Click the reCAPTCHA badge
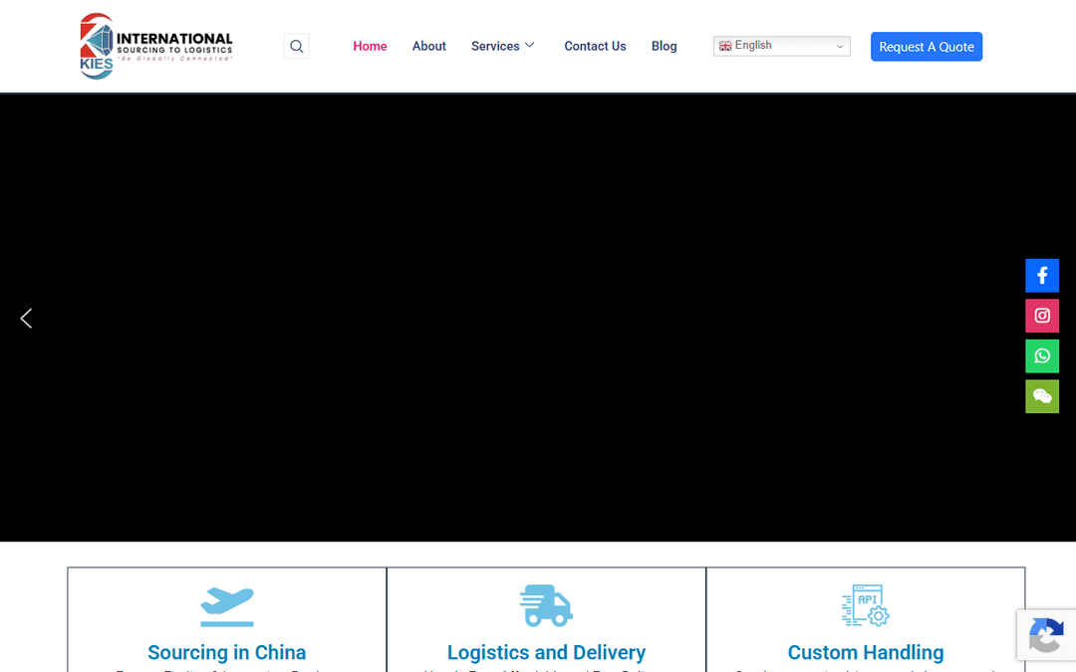 [x=1046, y=635]
